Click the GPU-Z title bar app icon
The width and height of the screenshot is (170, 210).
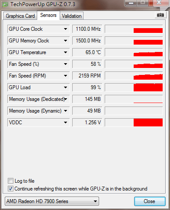[x=5, y=4]
